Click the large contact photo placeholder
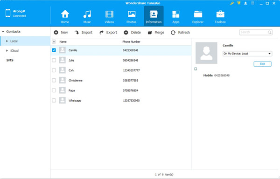Viewport: 280px width, 179px height. coord(206,53)
